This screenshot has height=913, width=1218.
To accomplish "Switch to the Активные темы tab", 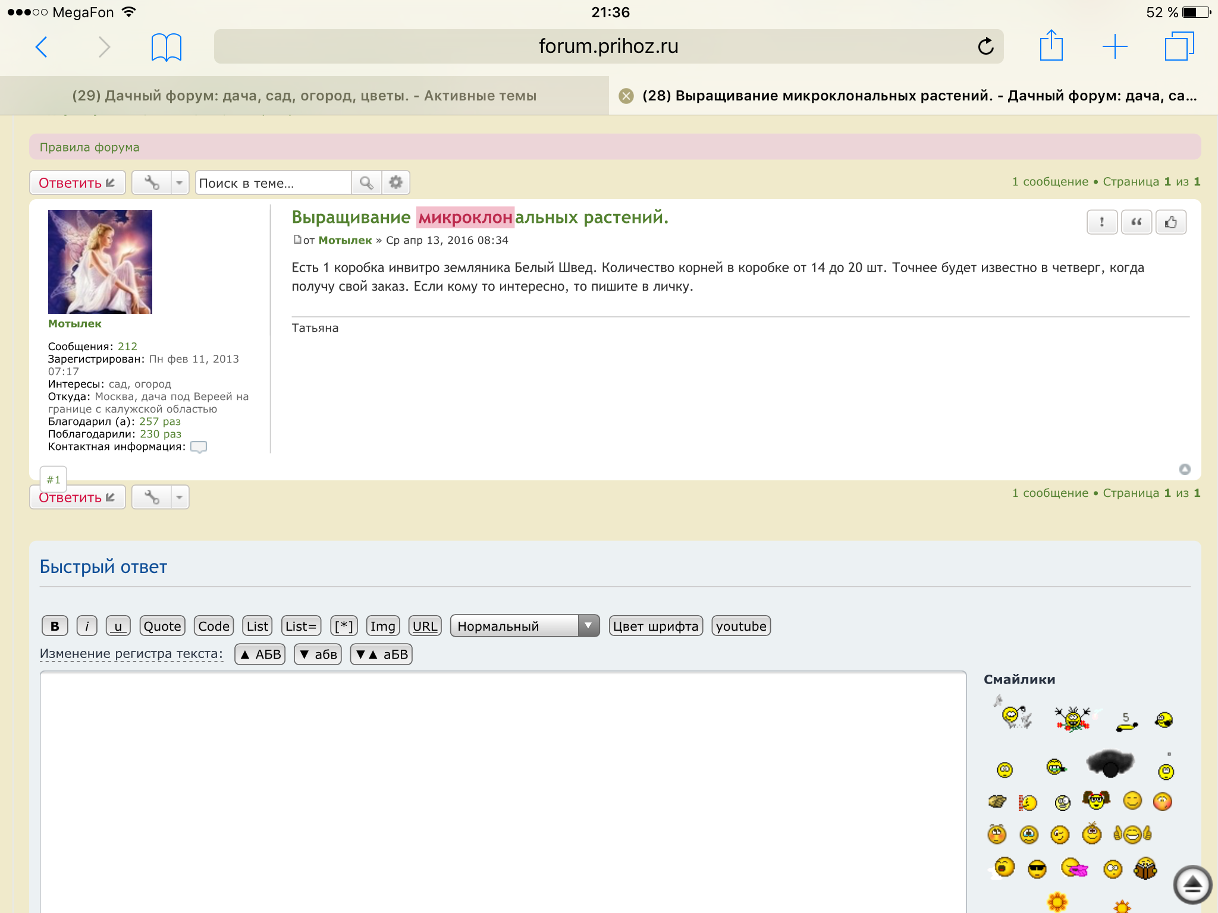I will [x=304, y=96].
